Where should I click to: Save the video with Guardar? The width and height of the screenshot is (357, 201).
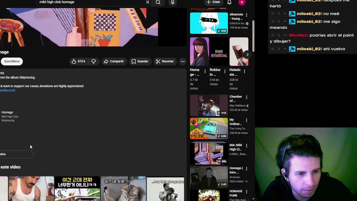pyautogui.click(x=140, y=61)
